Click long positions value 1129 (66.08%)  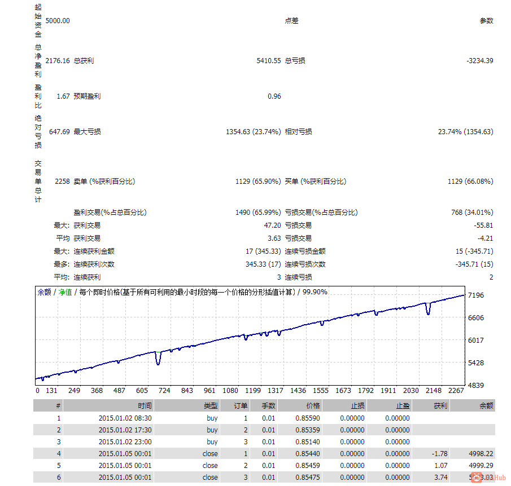470,182
